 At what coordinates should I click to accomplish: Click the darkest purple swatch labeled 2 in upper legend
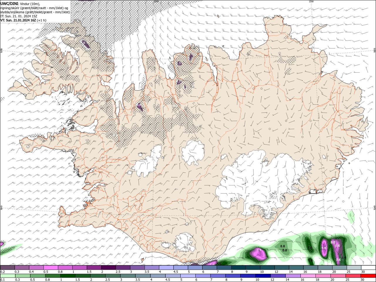tap(108, 268)
